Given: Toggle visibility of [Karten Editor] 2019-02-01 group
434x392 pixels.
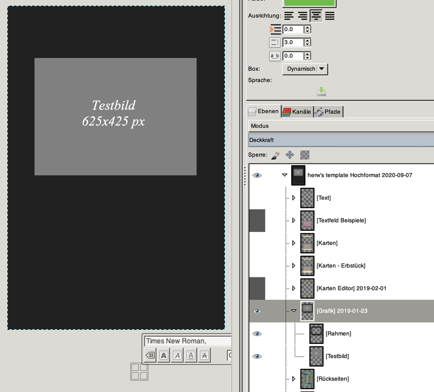Looking at the screenshot, I should coord(257,289).
